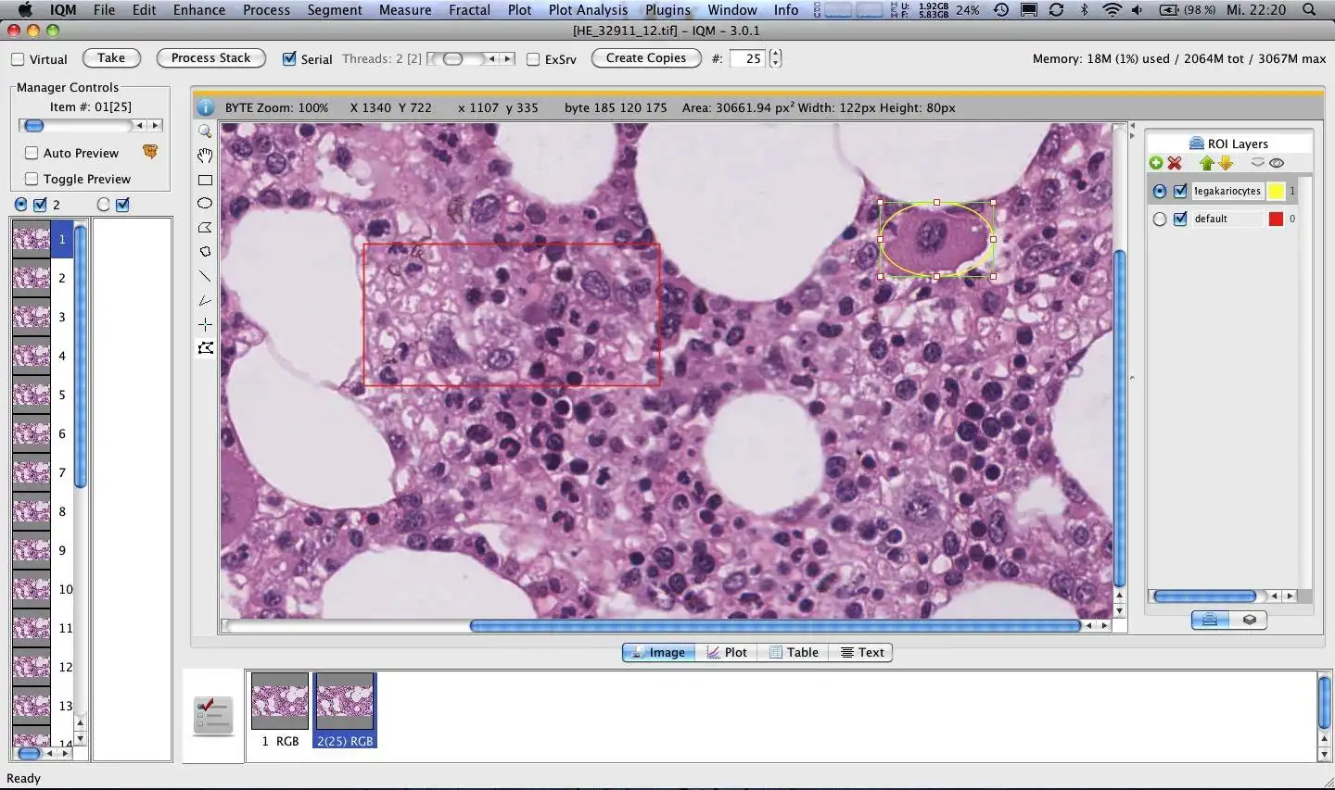Image resolution: width=1335 pixels, height=790 pixels.
Task: Select the magnifier zoom tool
Action: tap(205, 132)
